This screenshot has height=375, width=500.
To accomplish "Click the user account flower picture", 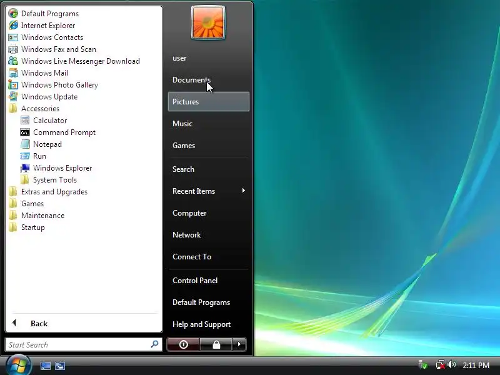I will coord(208,22).
